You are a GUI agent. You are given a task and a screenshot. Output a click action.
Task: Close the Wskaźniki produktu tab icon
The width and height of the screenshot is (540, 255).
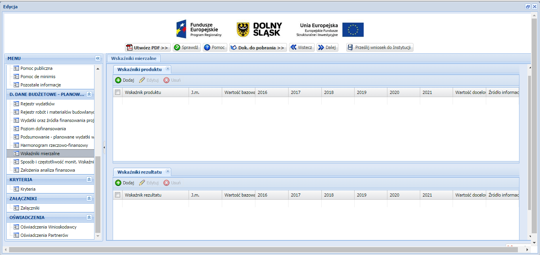point(168,69)
